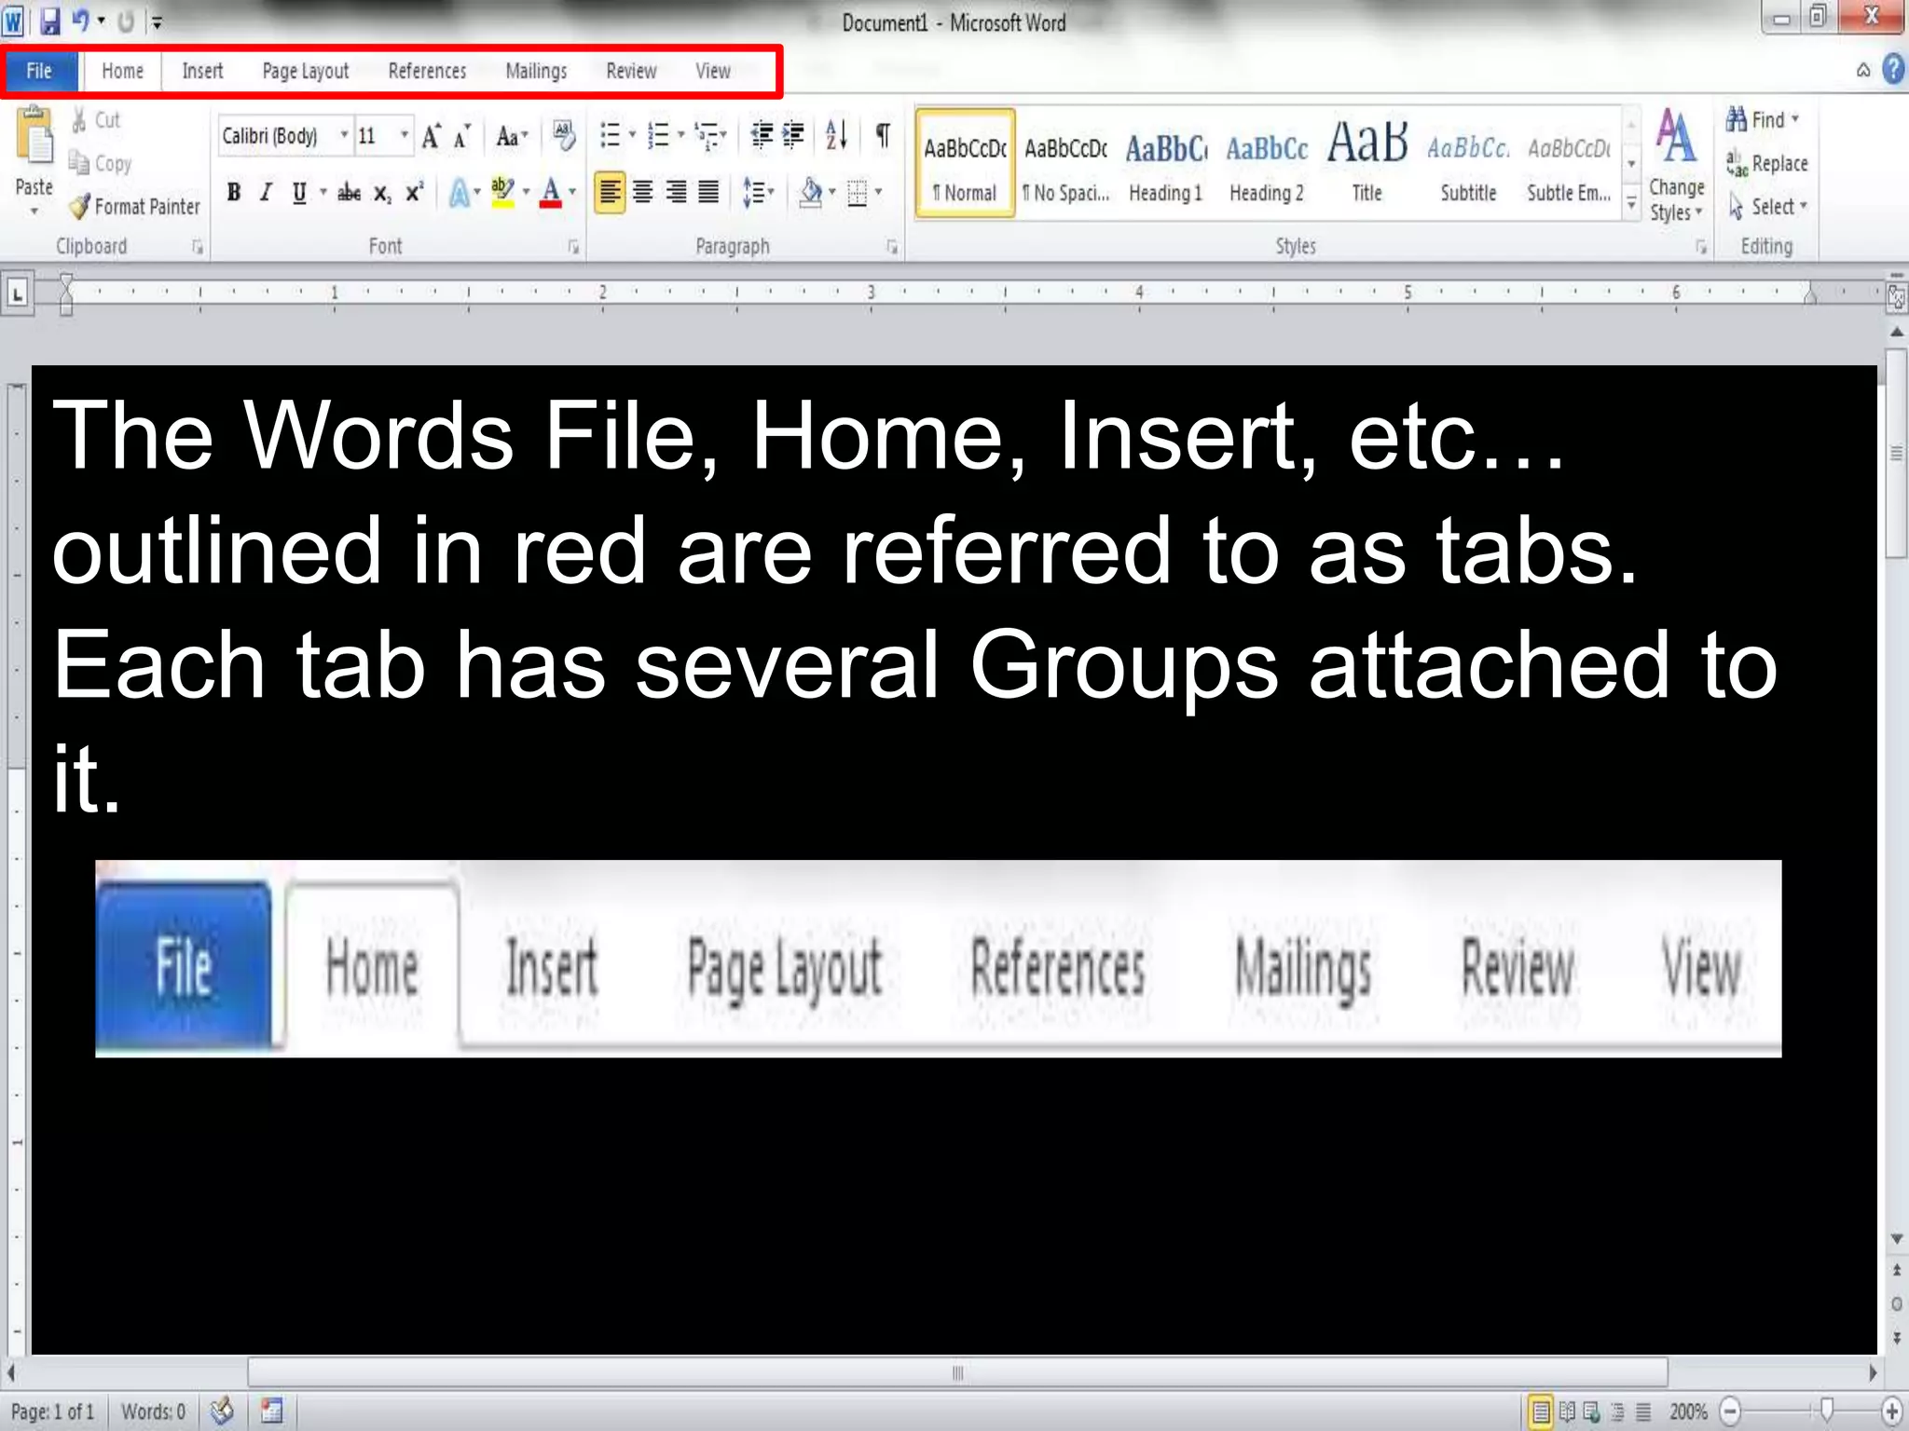Click the red Font Color button
The image size is (1909, 1431).
pos(551,193)
